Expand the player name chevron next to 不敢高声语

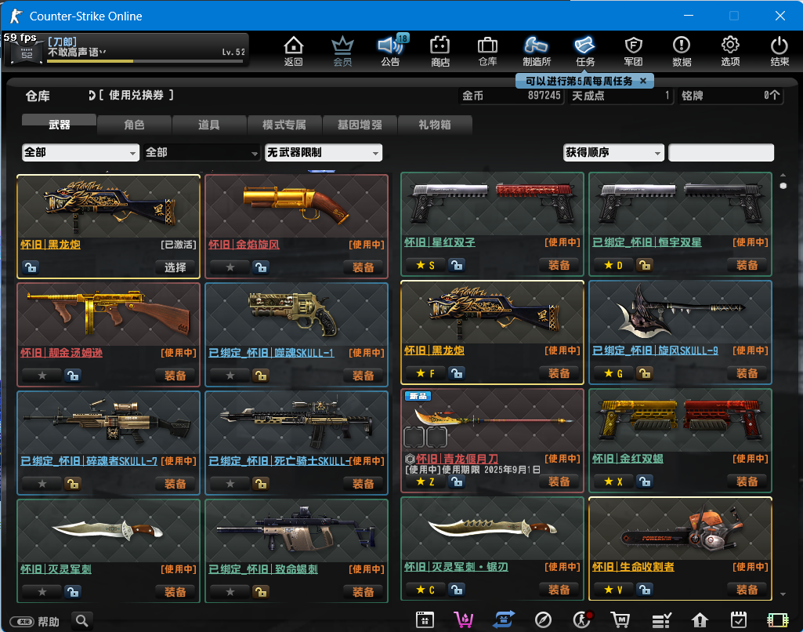pyautogui.click(x=103, y=52)
